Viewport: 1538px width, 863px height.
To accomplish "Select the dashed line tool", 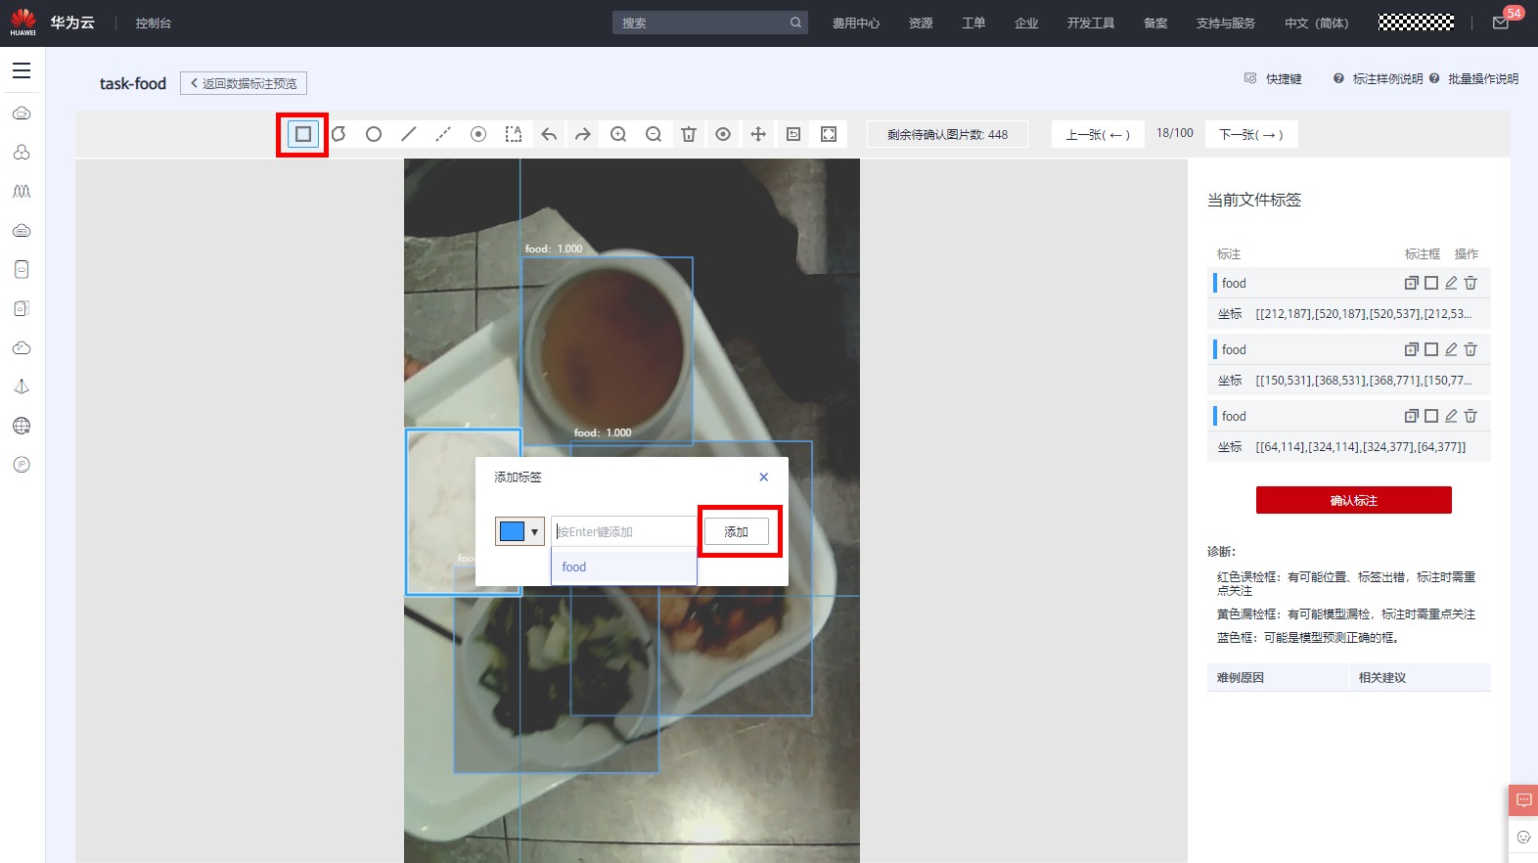I will tap(443, 134).
